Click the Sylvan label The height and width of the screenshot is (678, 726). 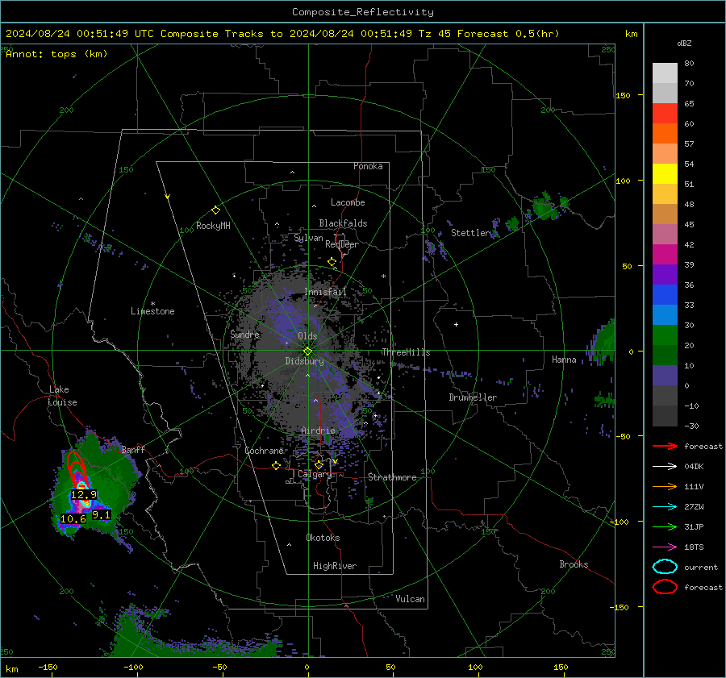tap(308, 238)
